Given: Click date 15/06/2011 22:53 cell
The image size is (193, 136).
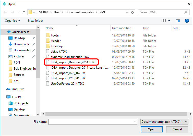Looking at the screenshot, I should coord(123,73).
